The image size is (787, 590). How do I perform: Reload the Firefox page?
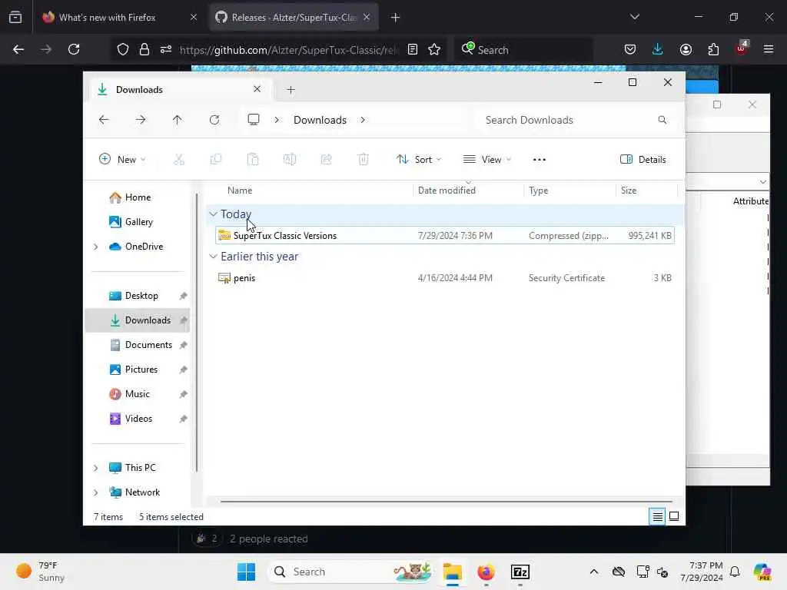pyautogui.click(x=74, y=49)
